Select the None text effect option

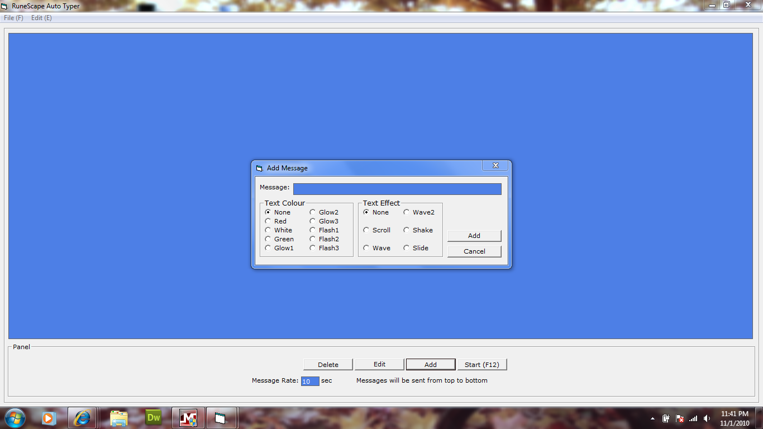pyautogui.click(x=376, y=212)
